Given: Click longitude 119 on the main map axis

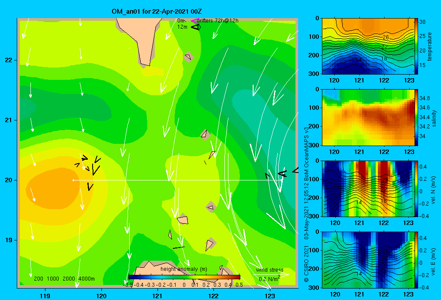Looking at the screenshot, I should (x=45, y=296).
